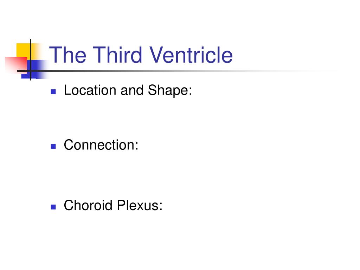Click the word Shape in first bullet
This screenshot has height=270, width=360.
point(170,90)
